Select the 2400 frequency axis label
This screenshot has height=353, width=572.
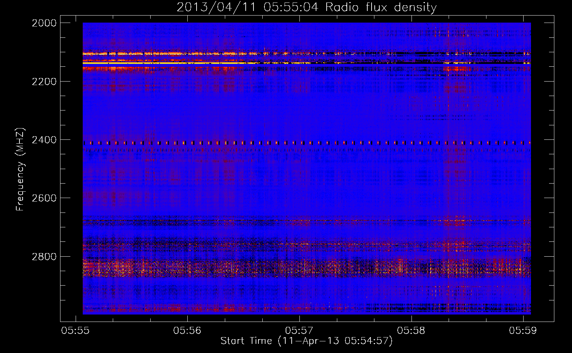point(44,140)
